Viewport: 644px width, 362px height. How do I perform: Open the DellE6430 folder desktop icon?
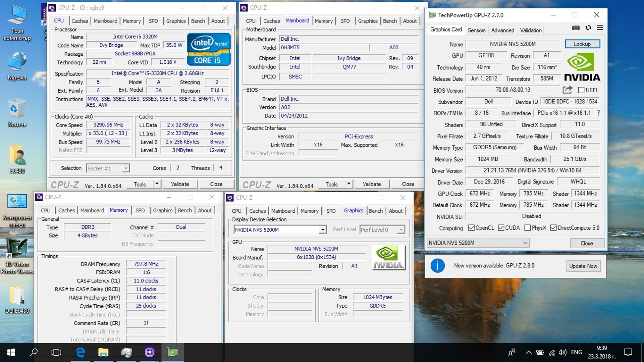pos(17,299)
